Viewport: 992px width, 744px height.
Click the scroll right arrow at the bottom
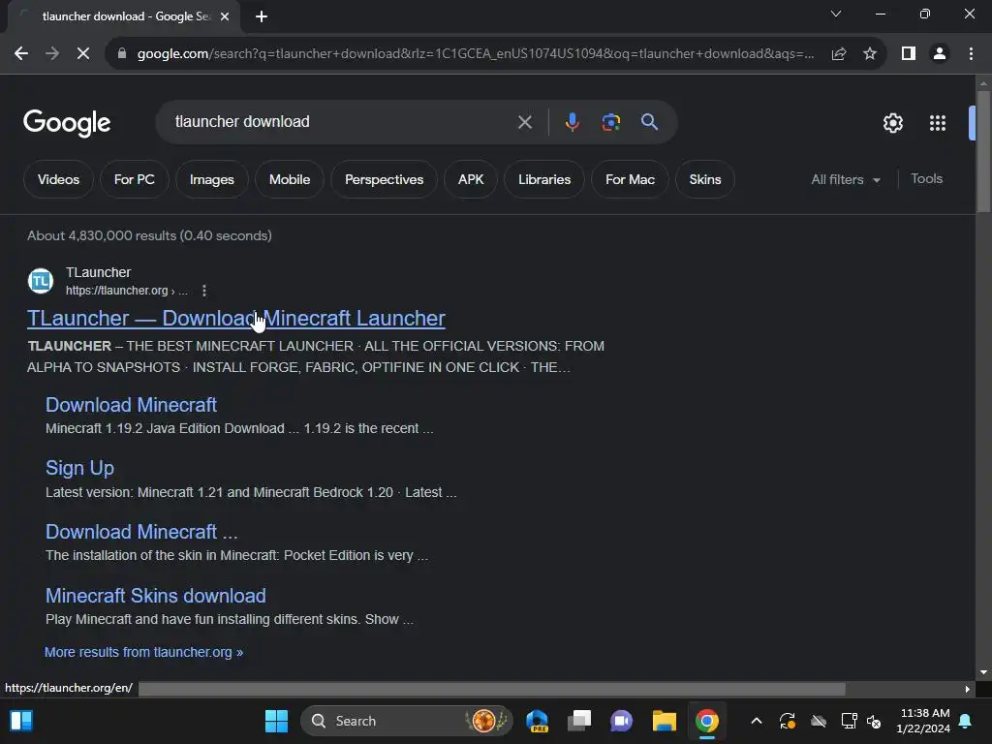968,689
